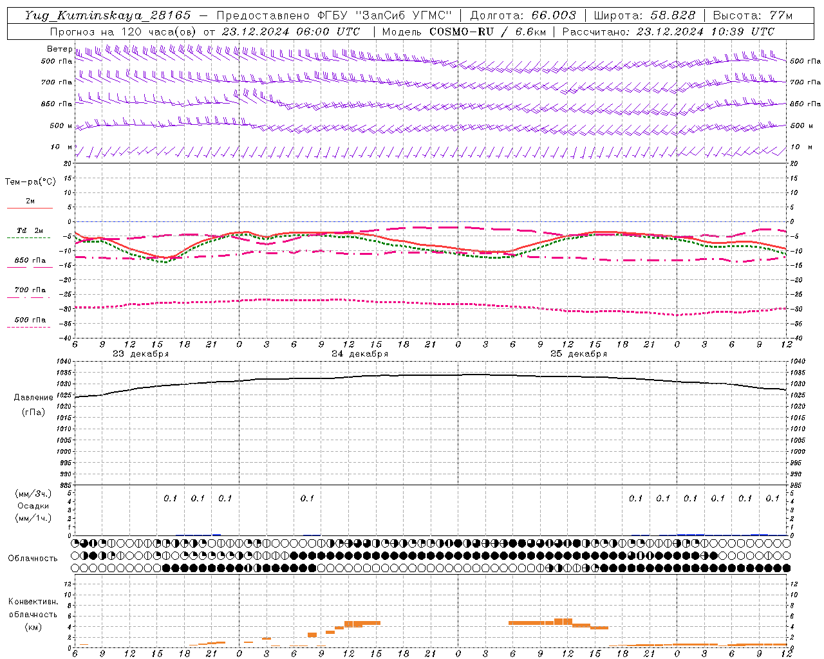Select the 'Модель COSMO-RU / 6.6км' text
Viewport: 824px width, 659px height.
click(x=464, y=32)
